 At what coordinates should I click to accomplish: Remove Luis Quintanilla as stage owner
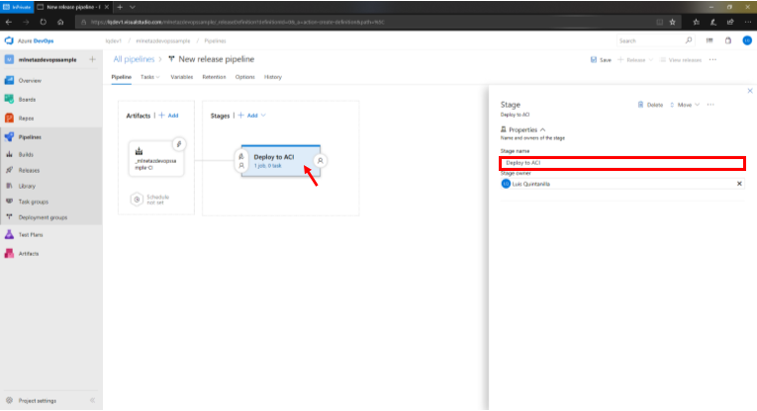738,184
